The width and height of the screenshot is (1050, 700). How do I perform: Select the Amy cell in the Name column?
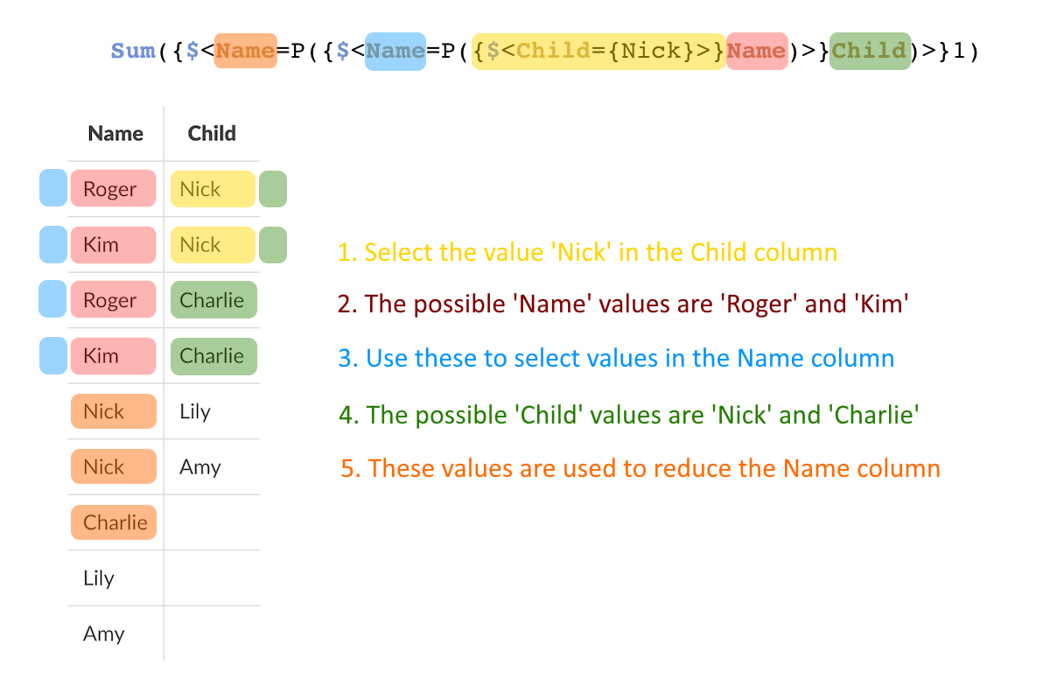pyautogui.click(x=103, y=633)
